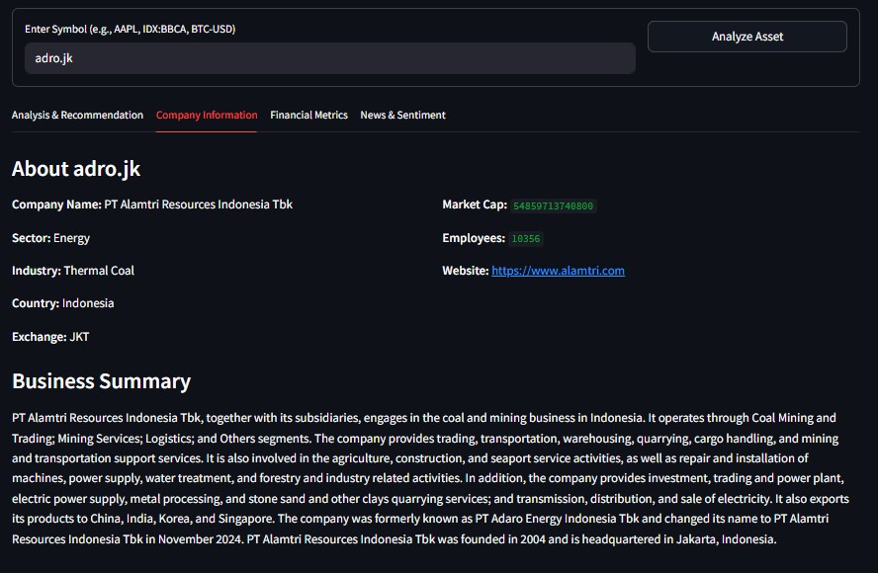The image size is (878, 573).
Task: Click the Country: Indonesia line
Action: (x=62, y=303)
